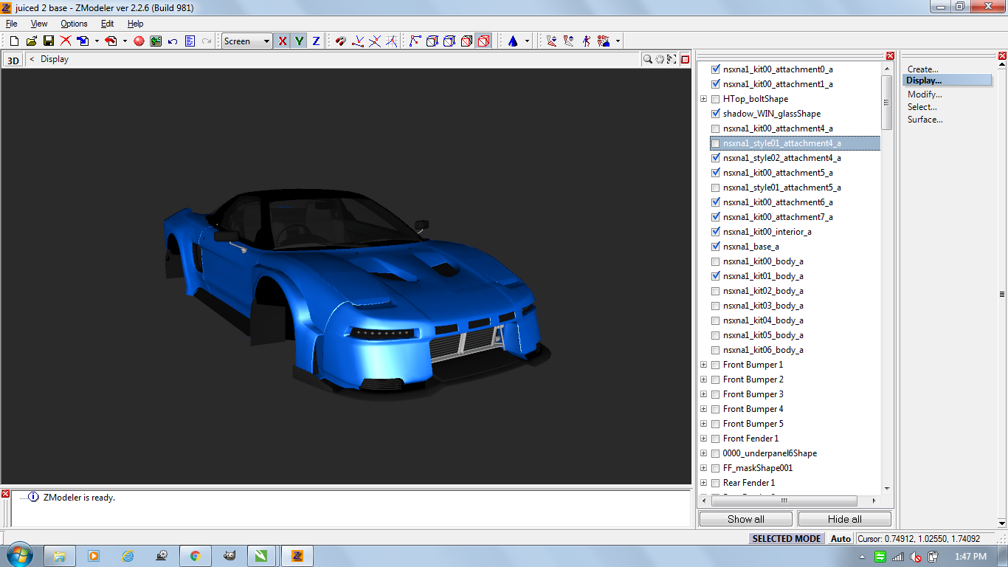Open the Help menu
The image size is (1008, 567).
[135, 24]
